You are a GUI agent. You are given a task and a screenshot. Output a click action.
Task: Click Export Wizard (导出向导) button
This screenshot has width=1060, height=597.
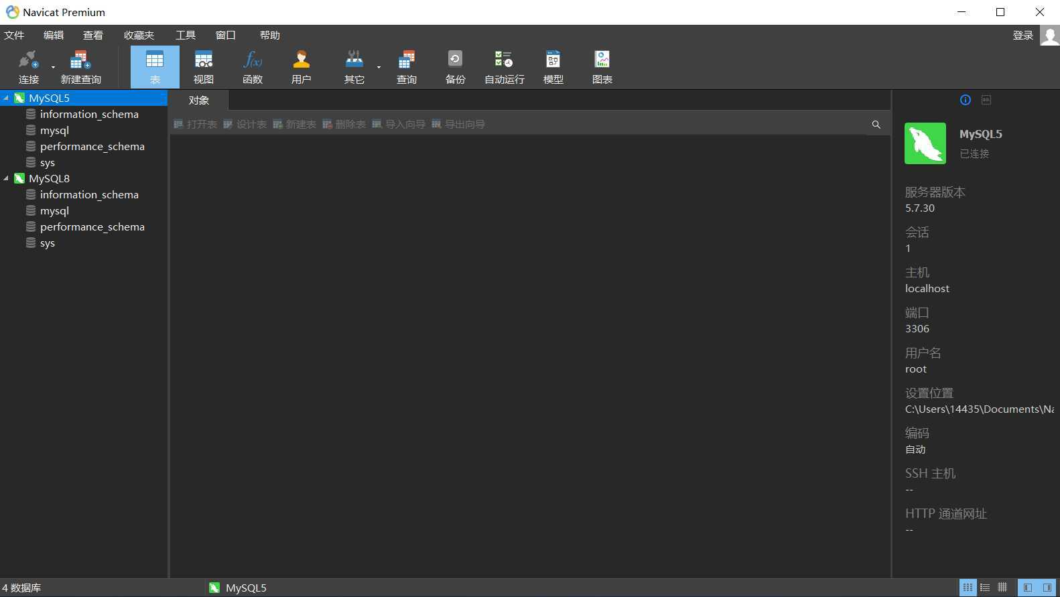click(458, 124)
